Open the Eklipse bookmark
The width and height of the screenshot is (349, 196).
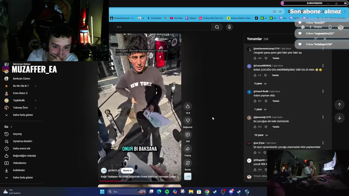(191, 18)
